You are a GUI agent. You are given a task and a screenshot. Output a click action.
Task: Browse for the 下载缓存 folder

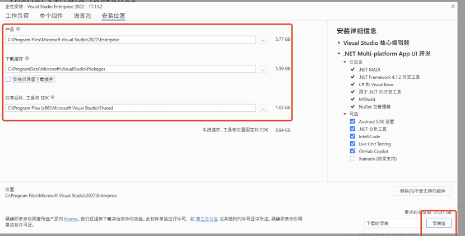(x=263, y=69)
